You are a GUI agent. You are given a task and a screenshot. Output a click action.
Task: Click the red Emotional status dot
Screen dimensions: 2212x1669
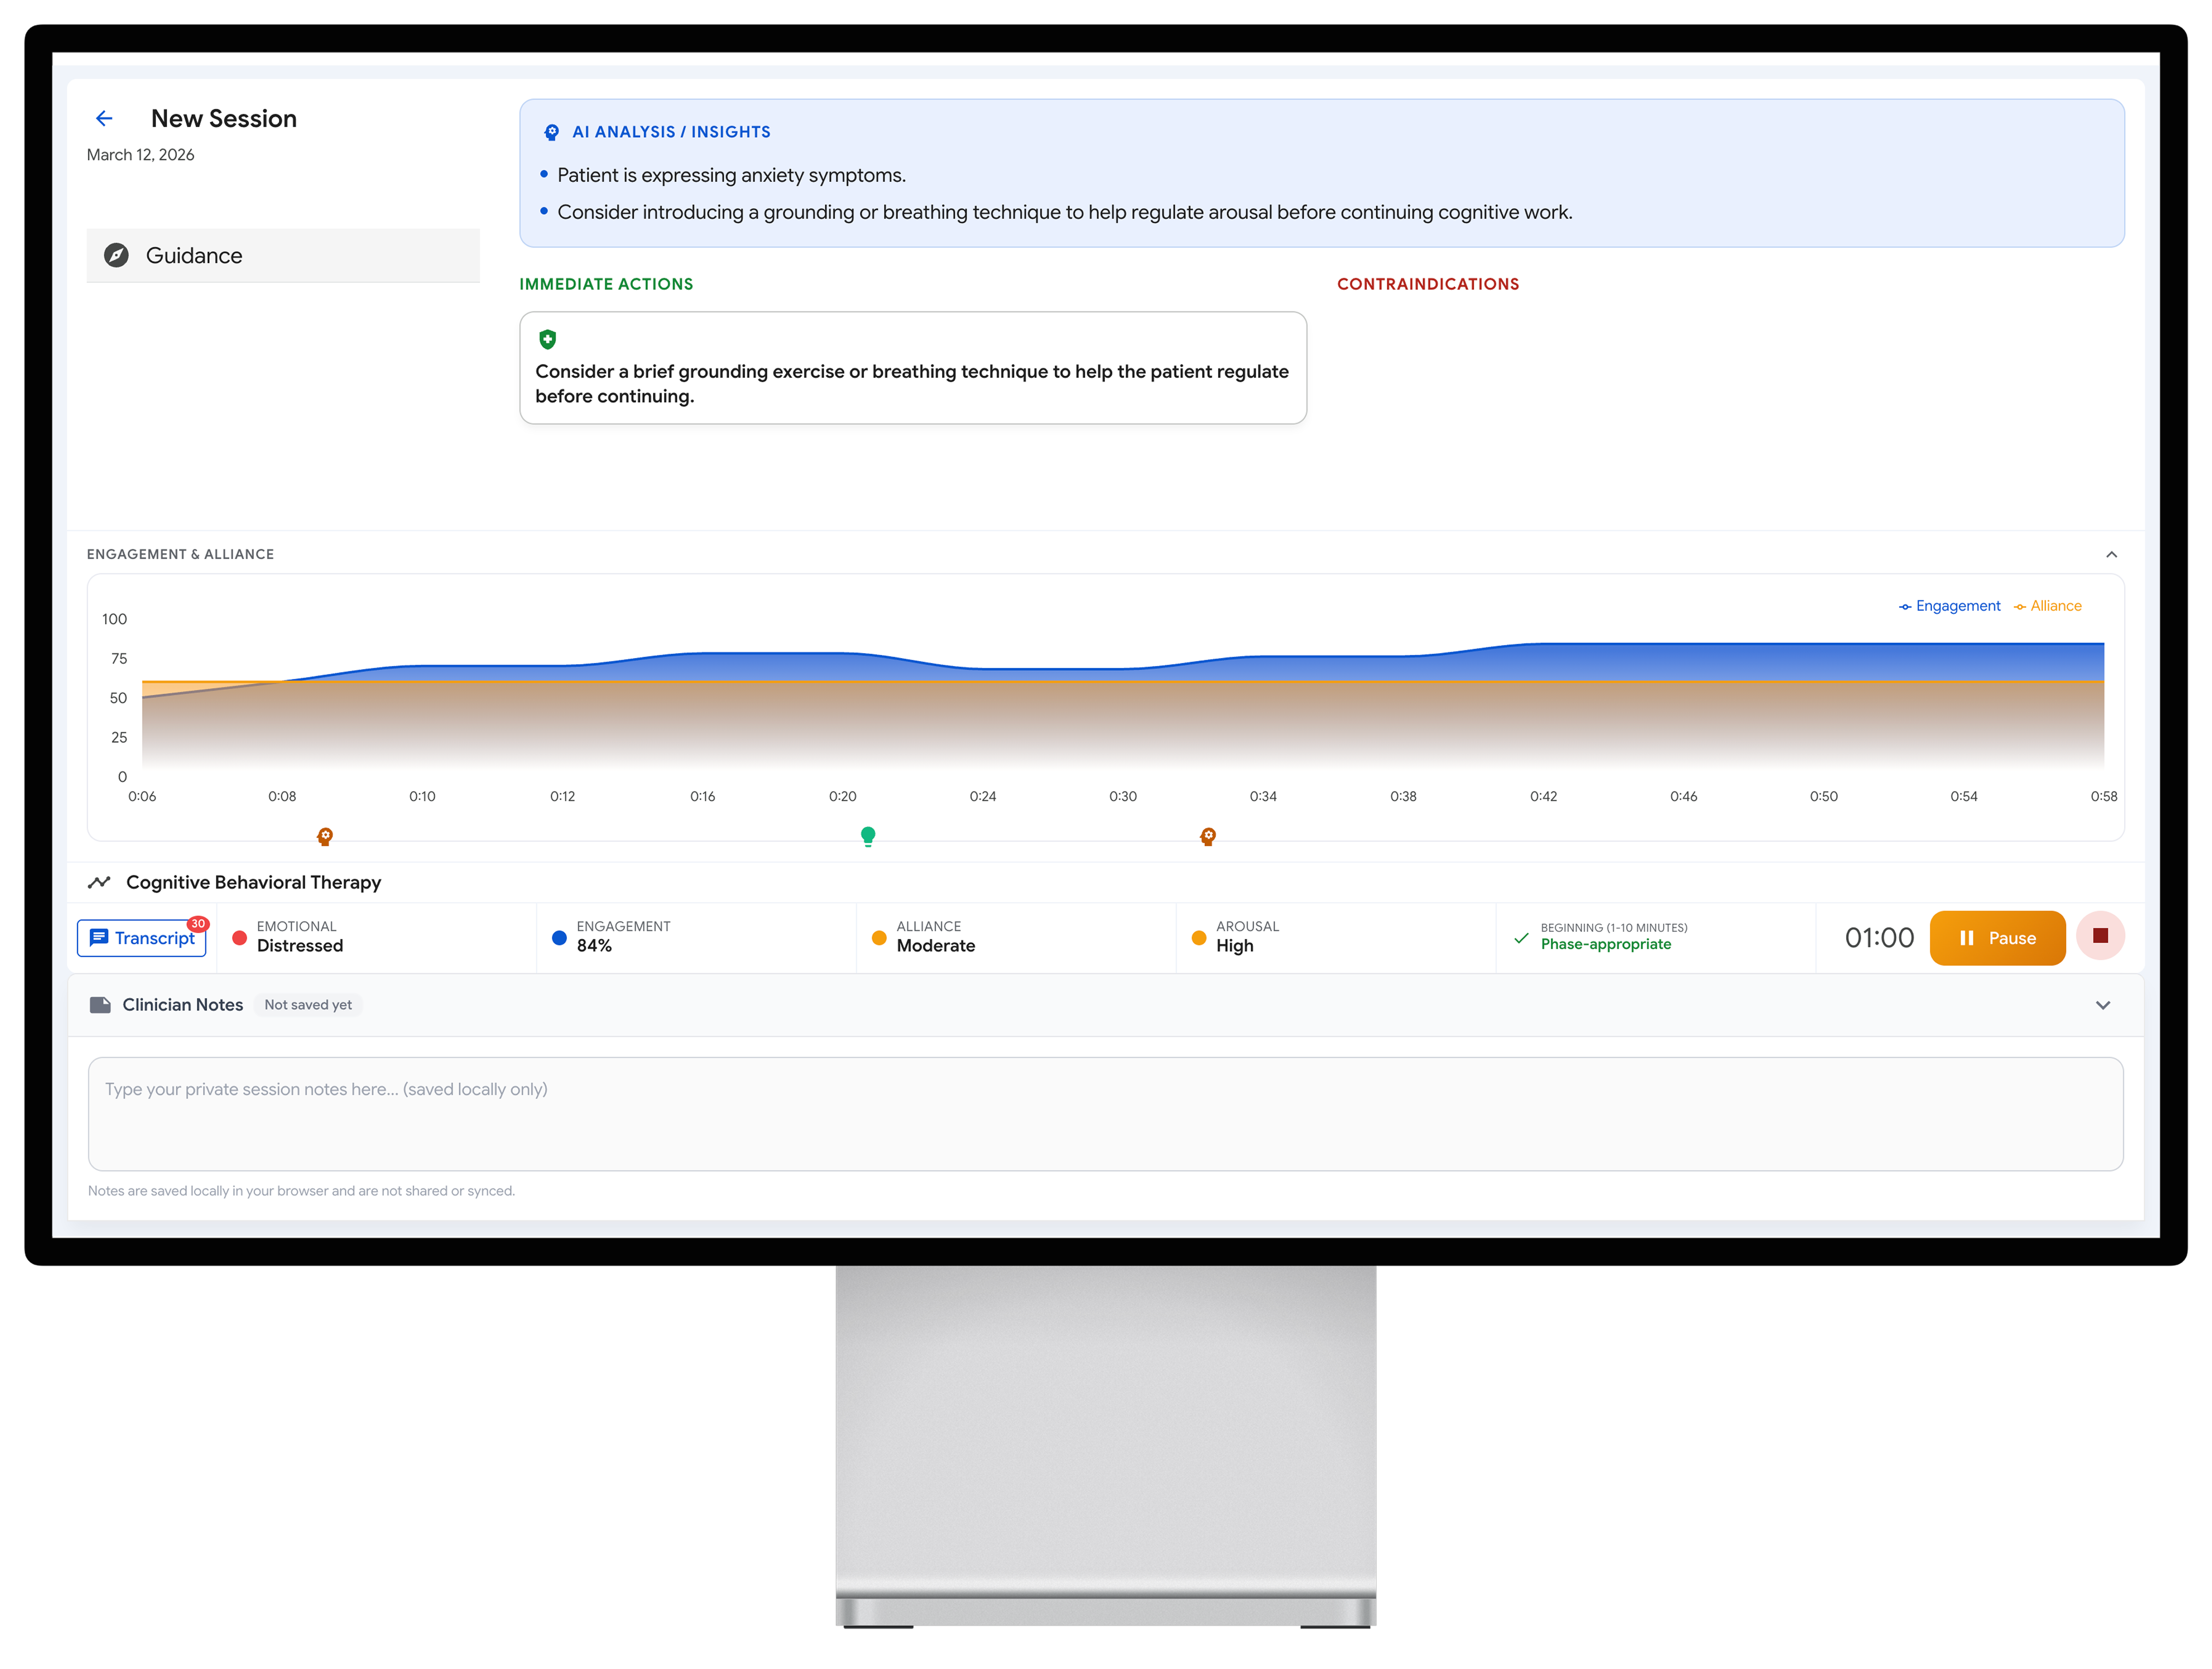point(240,938)
